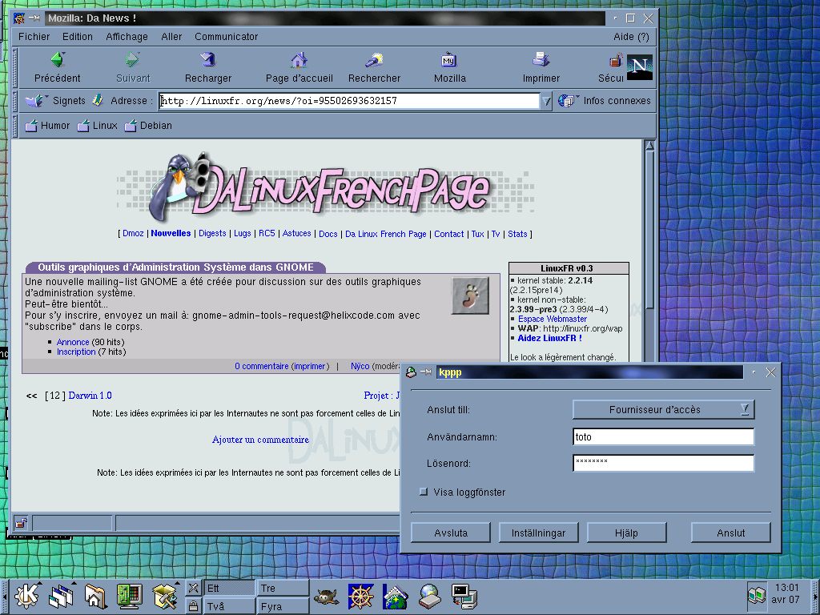Screen dimensions: 820x615
Task: Open the Darwin 1.0 link
Action: coord(90,396)
